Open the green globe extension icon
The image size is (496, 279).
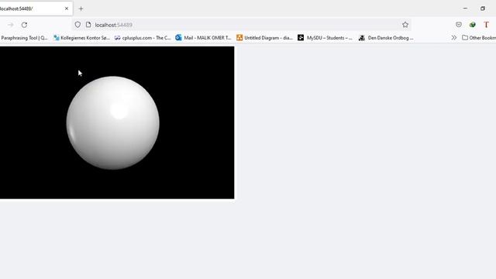[x=472, y=25]
